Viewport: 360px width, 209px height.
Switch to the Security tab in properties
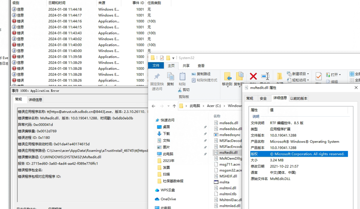coord(263,98)
